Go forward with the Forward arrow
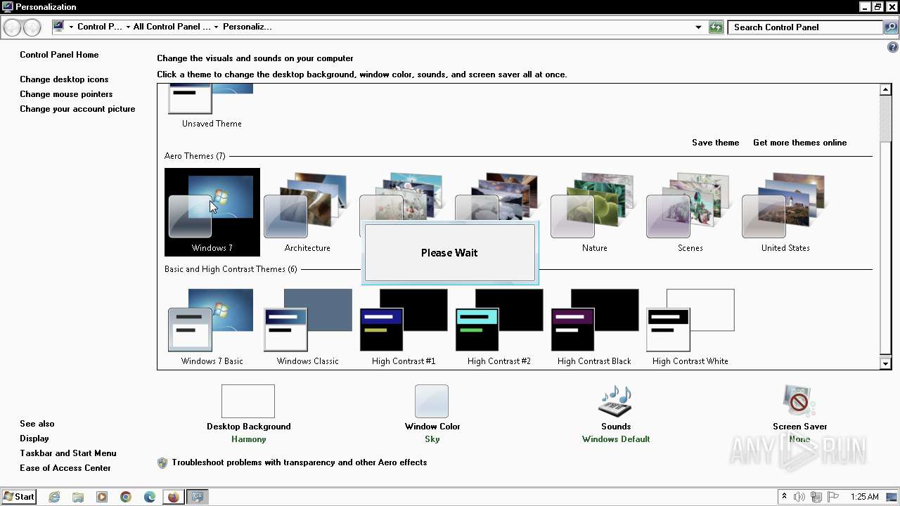The width and height of the screenshot is (900, 506). 32,27
